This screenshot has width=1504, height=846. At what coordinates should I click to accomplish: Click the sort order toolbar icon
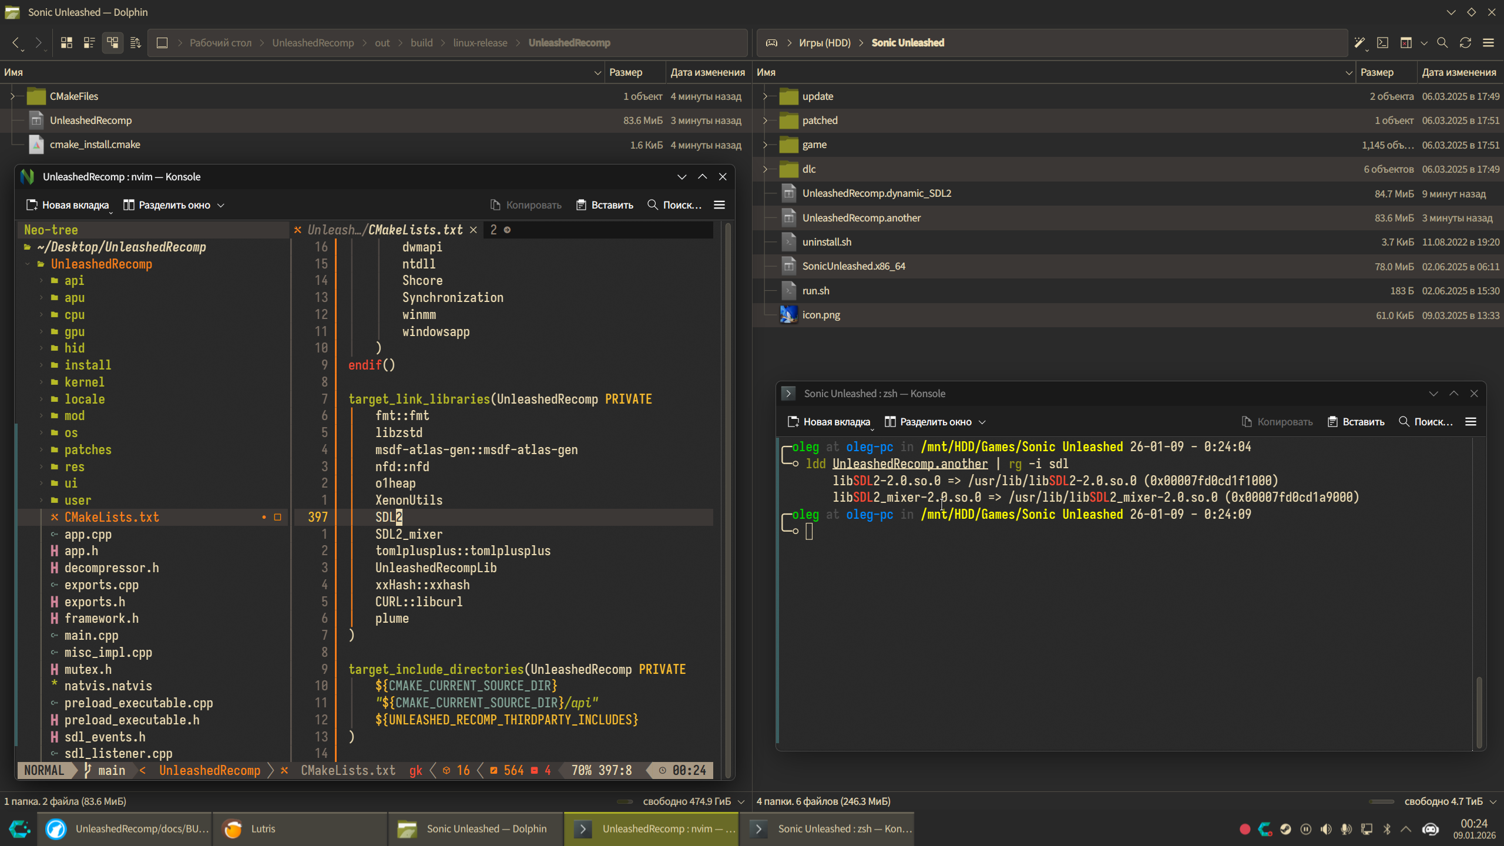(135, 43)
